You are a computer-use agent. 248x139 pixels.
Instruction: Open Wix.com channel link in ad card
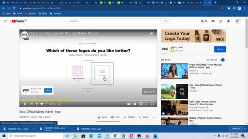[34, 92]
